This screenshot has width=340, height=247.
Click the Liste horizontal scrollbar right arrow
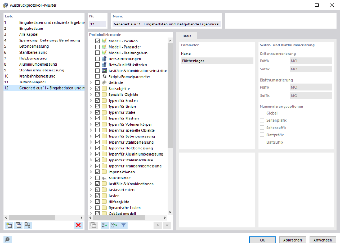(x=81, y=218)
